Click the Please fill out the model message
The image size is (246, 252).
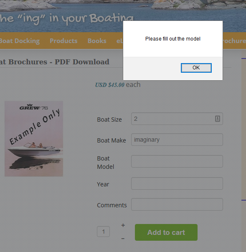[x=173, y=39]
